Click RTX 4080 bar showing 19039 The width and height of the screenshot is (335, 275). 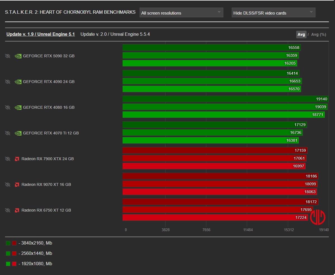pyautogui.click(x=225, y=107)
